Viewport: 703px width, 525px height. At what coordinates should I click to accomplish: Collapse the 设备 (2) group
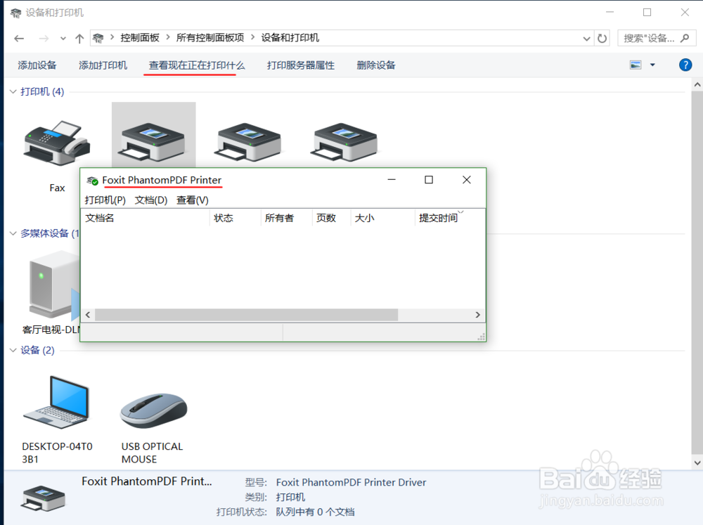13,350
